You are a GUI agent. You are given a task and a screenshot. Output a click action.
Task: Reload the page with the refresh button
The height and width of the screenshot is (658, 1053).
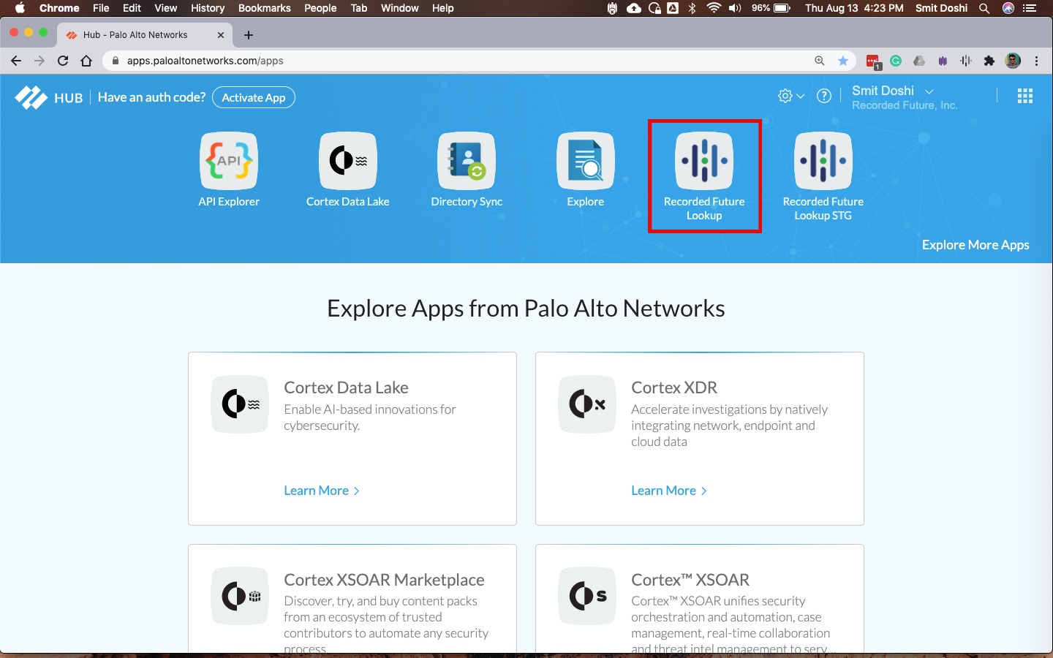click(x=63, y=61)
